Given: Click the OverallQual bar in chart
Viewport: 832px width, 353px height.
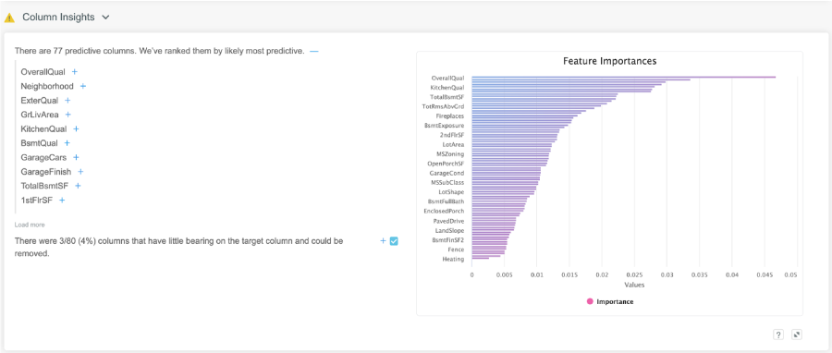Looking at the screenshot, I should point(623,77).
